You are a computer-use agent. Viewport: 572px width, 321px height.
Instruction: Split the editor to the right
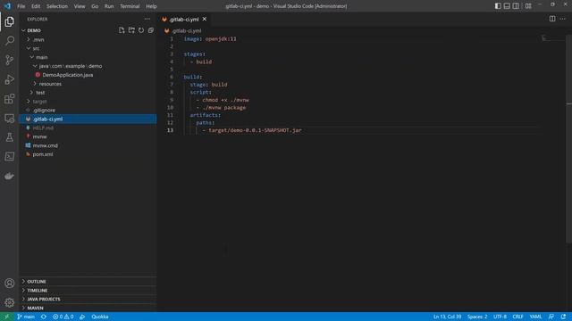pos(552,19)
